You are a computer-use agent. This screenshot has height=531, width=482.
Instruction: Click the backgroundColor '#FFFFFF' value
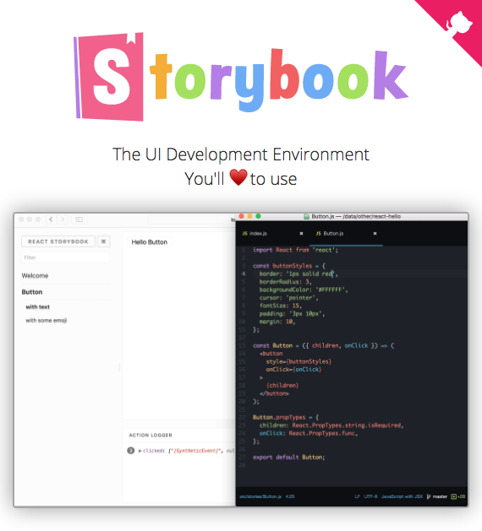point(330,290)
